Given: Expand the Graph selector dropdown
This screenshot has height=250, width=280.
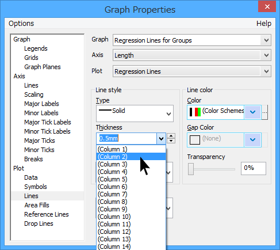Looking at the screenshot, I should (266, 40).
